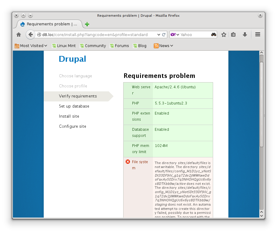Click the Requirements problem heading

coord(159,76)
